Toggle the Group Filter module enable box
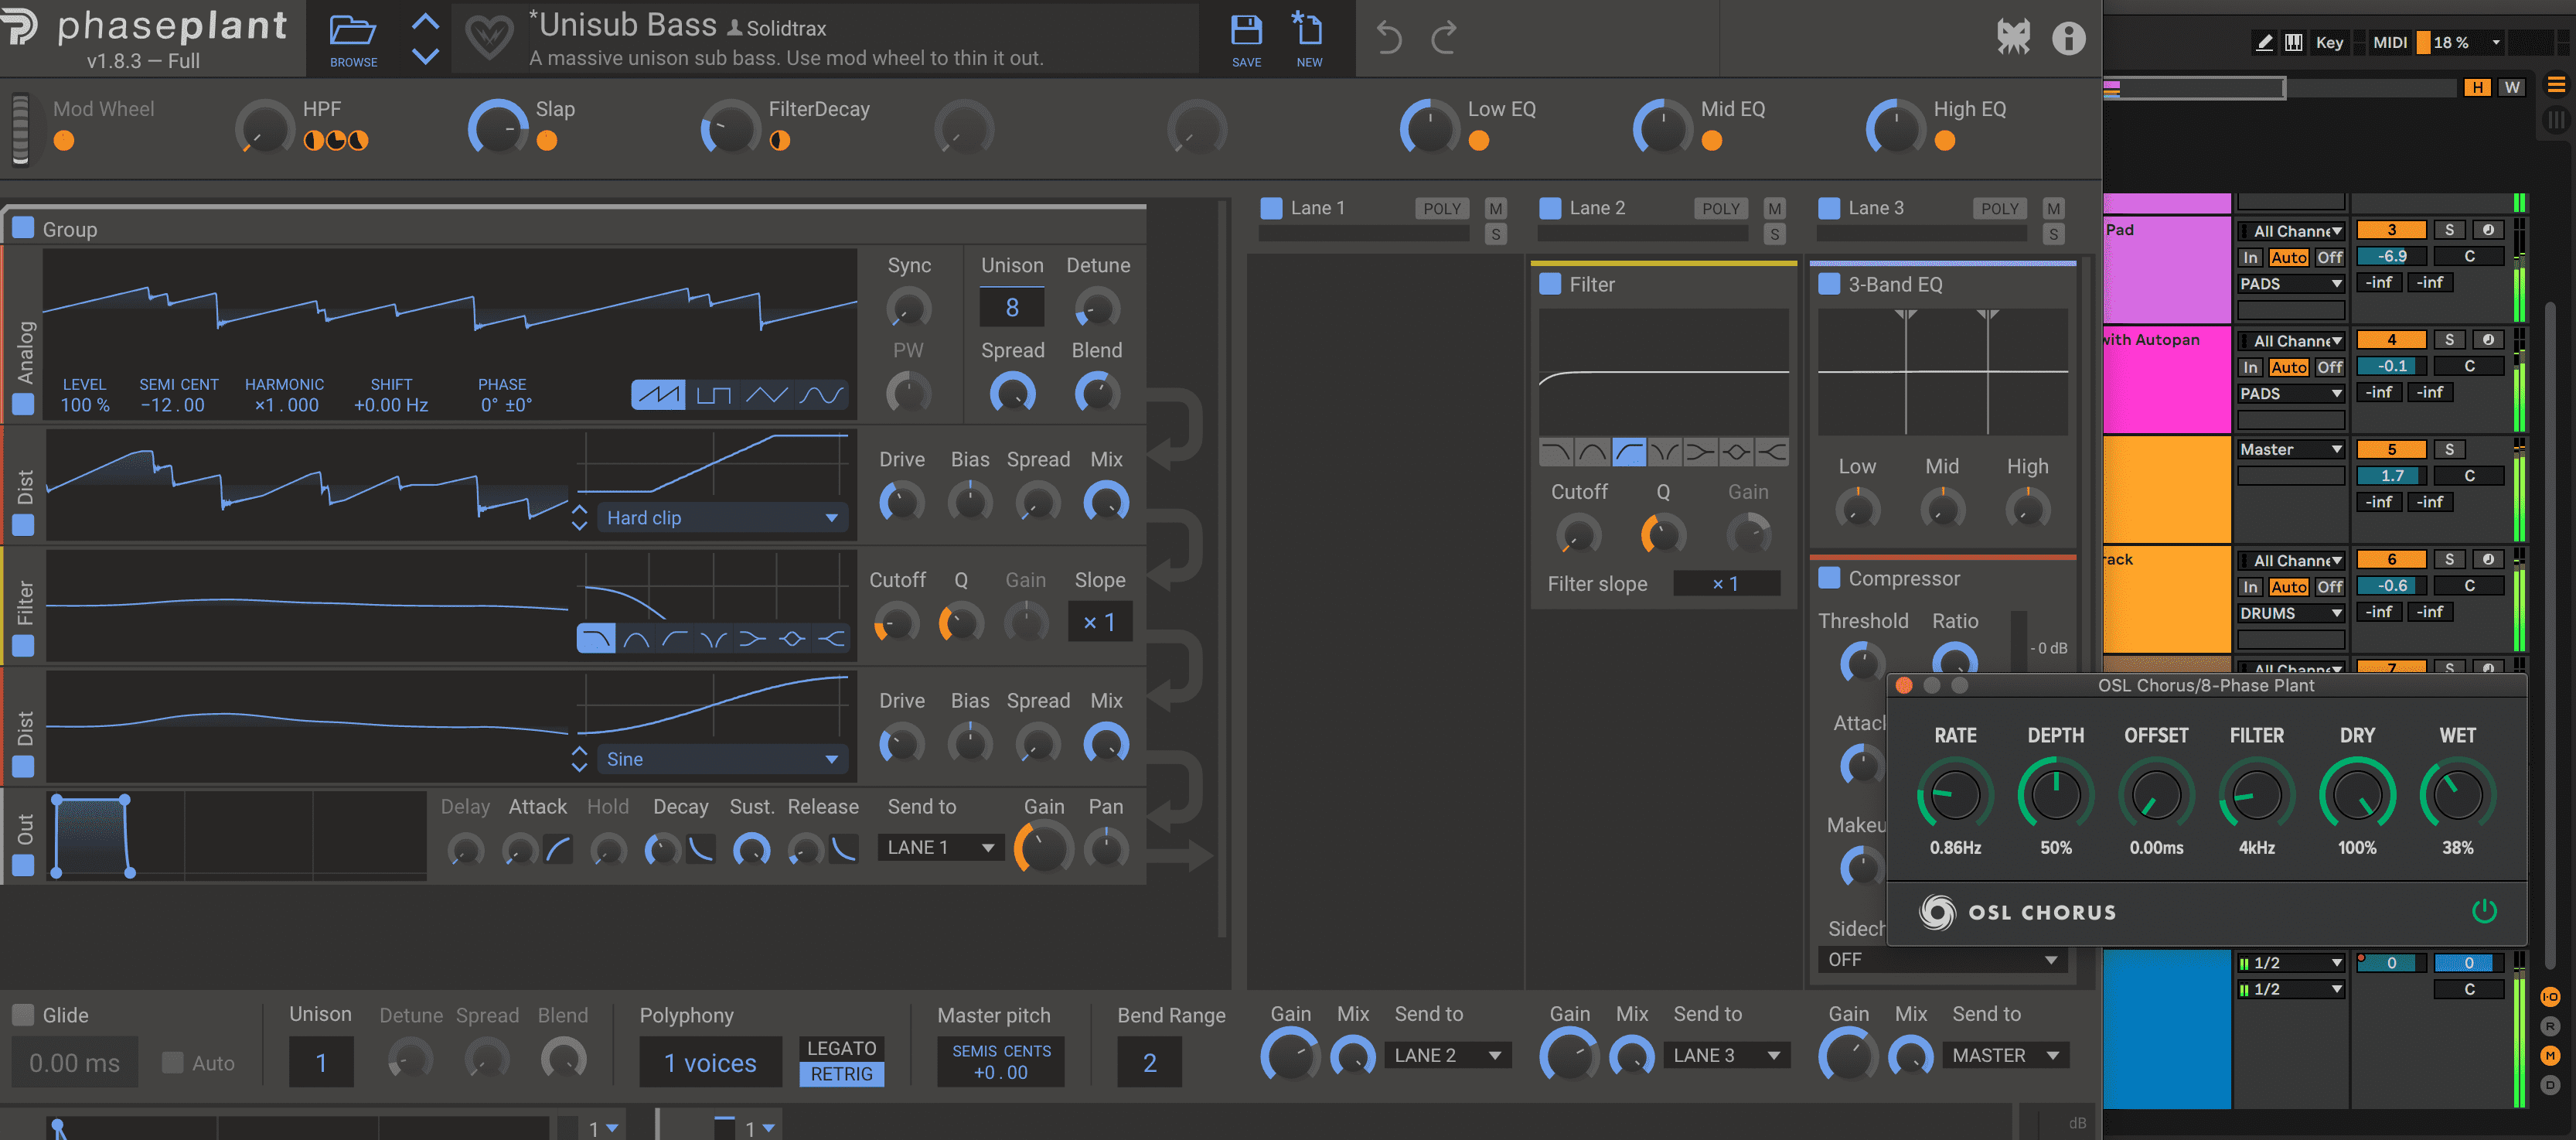Viewport: 2576px width, 1140px height. pyautogui.click(x=23, y=646)
